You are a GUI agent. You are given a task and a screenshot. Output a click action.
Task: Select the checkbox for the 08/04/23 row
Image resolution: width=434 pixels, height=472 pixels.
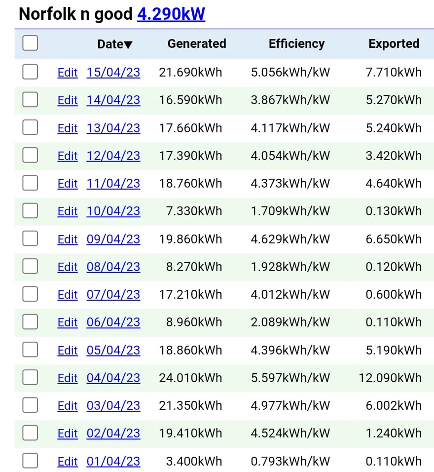pyautogui.click(x=30, y=266)
